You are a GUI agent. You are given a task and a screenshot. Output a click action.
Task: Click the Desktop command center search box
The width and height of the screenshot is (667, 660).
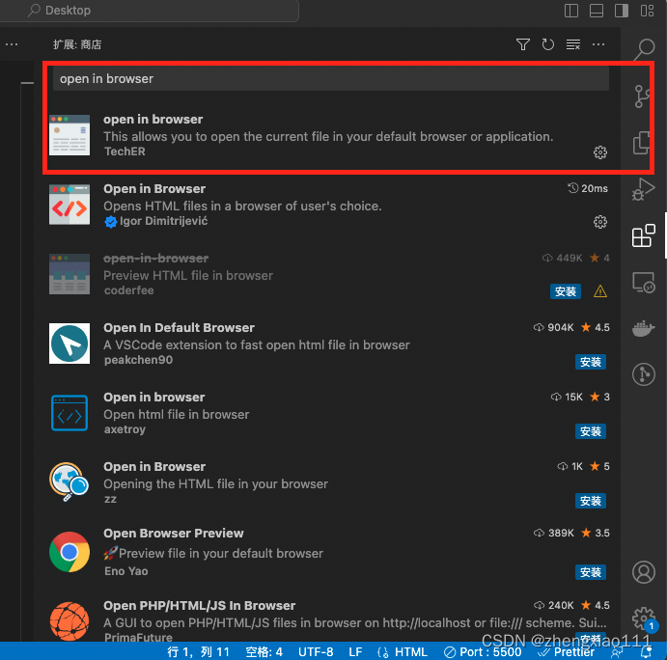pyautogui.click(x=149, y=11)
